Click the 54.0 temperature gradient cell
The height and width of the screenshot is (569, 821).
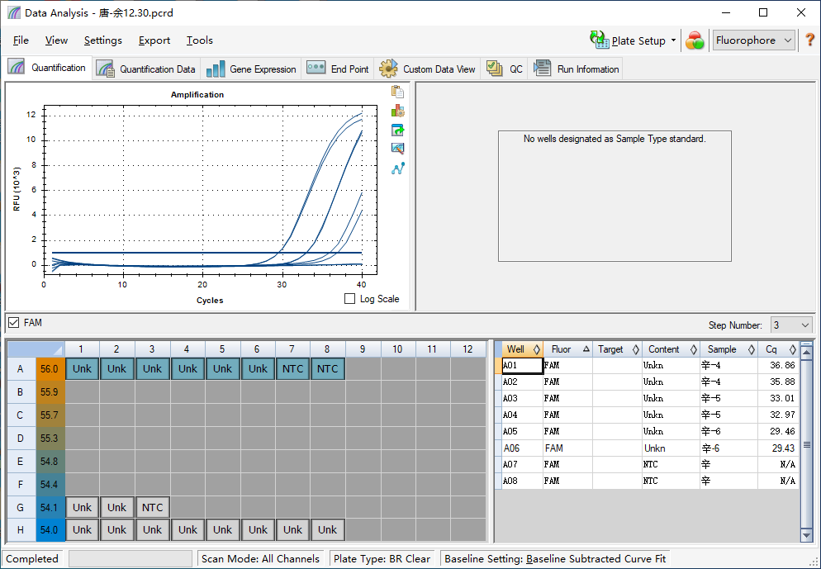(50, 529)
